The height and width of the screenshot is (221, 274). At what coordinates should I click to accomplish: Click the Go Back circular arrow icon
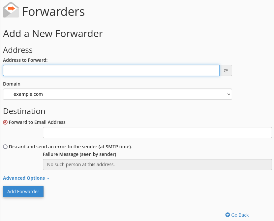(x=228, y=215)
